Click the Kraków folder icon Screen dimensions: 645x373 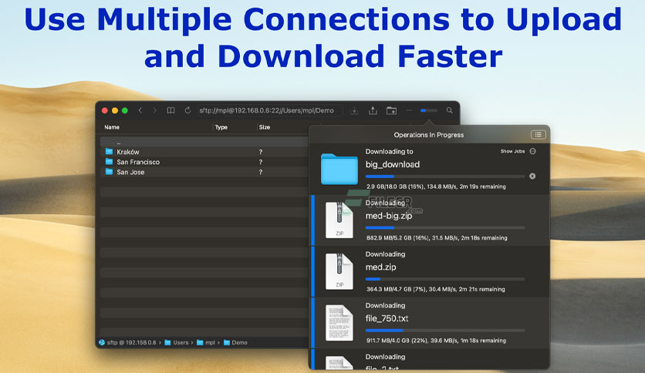coord(109,152)
